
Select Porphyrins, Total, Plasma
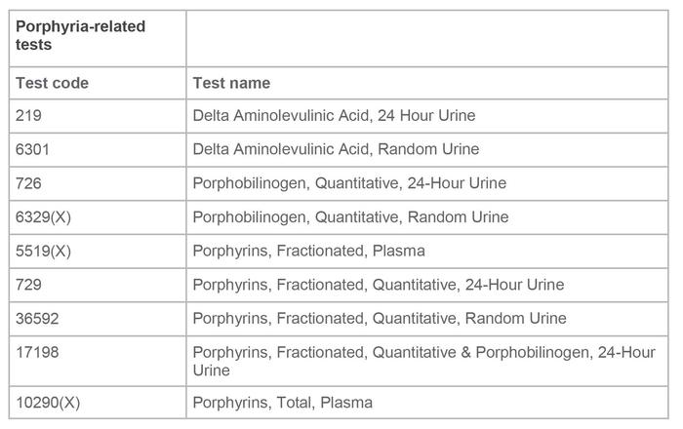tap(282, 403)
